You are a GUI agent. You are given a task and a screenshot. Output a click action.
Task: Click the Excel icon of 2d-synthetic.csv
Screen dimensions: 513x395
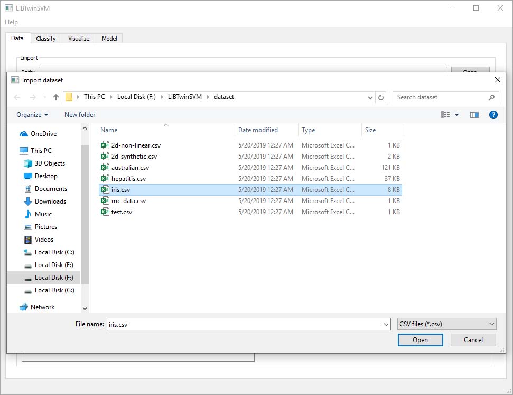105,156
